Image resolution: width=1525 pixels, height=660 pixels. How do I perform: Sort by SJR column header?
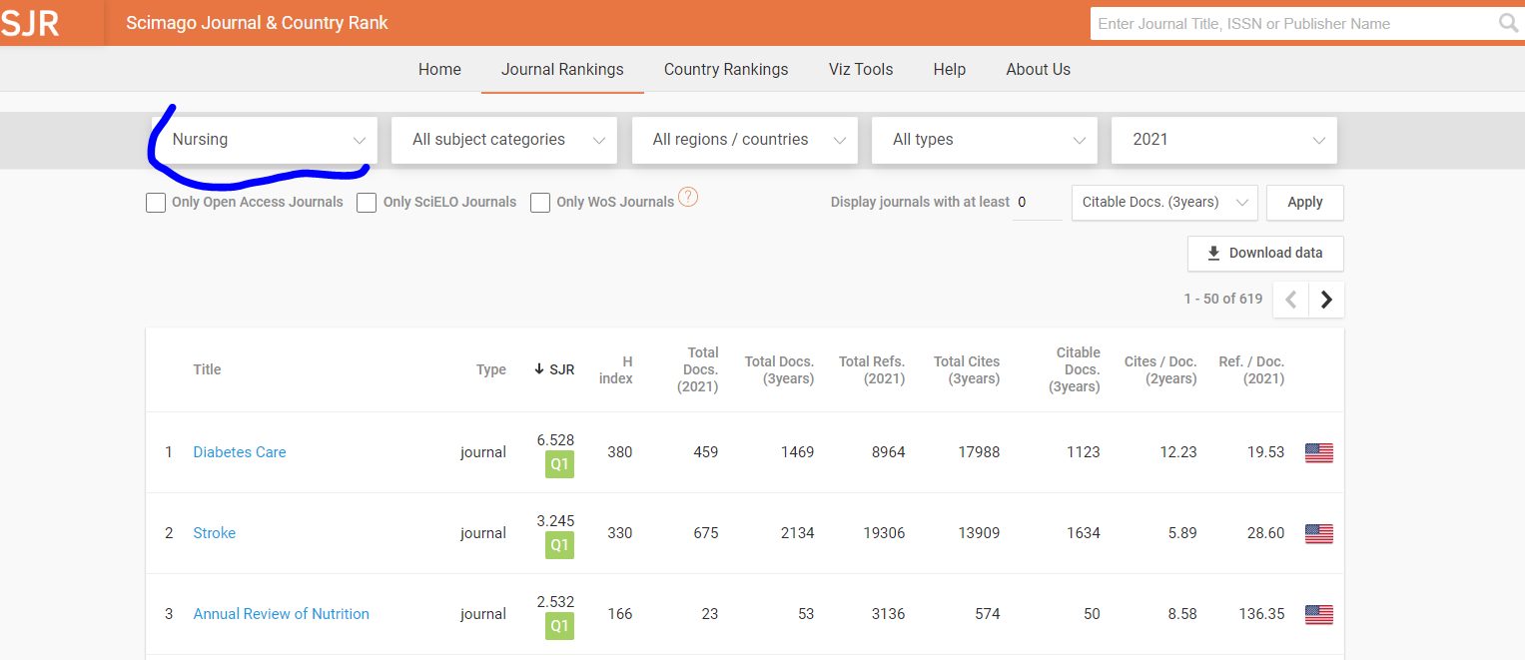(x=554, y=369)
